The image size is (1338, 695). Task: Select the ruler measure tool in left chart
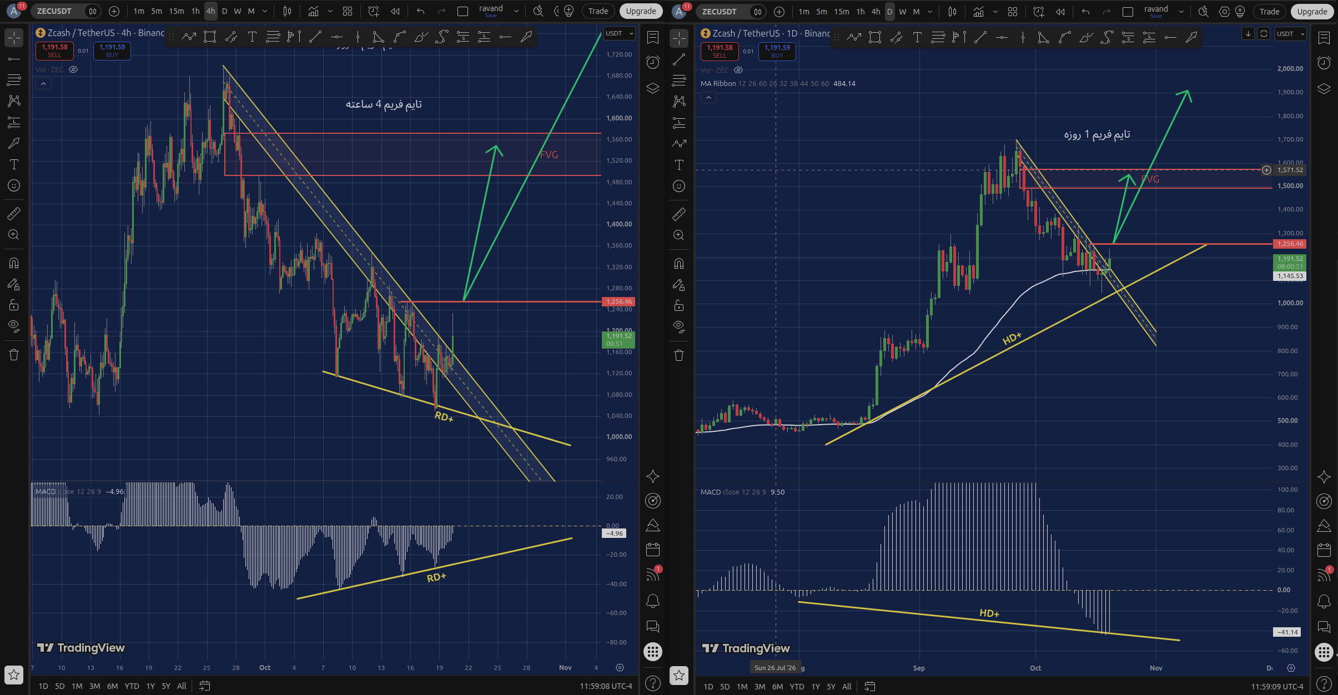14,213
